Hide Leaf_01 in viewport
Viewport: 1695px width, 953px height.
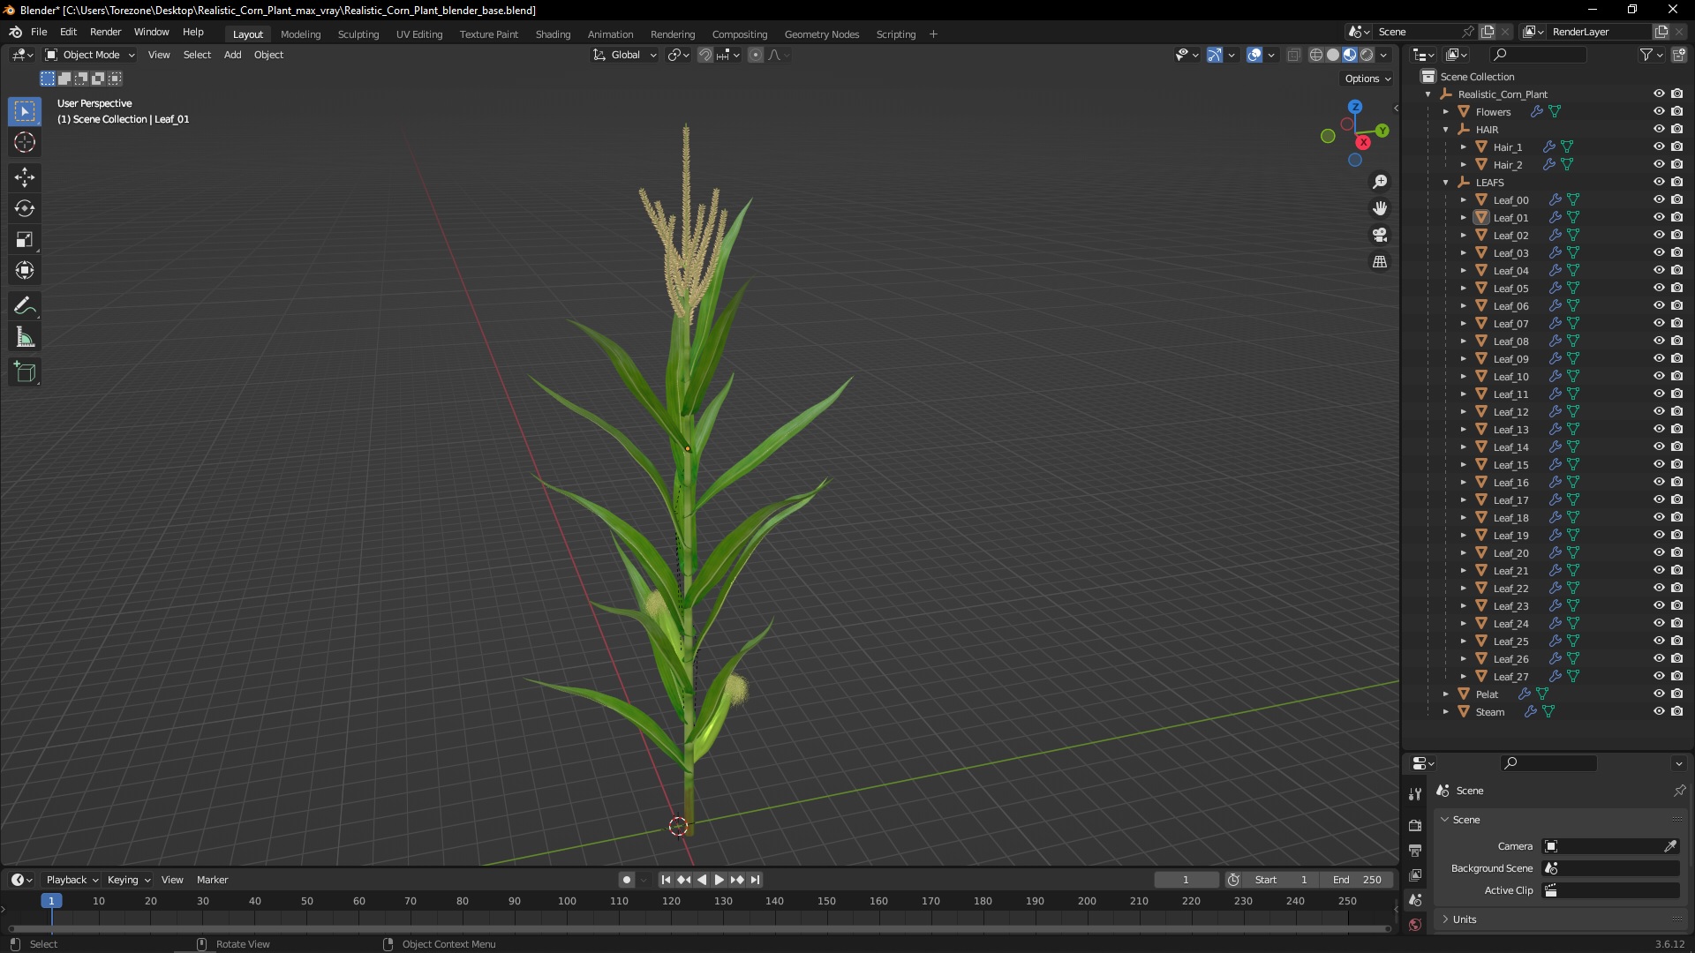pos(1659,217)
